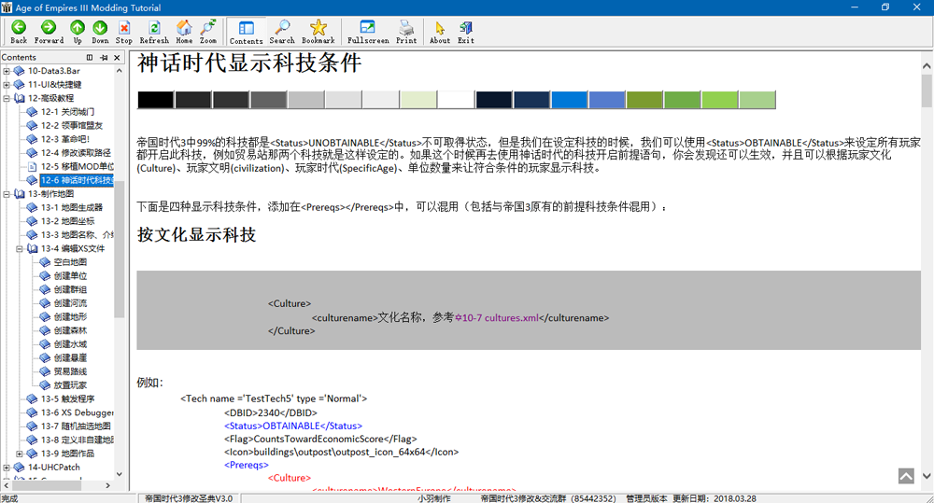Open topic 12-3 革命吧!
This screenshot has height=503, width=934.
(65, 139)
